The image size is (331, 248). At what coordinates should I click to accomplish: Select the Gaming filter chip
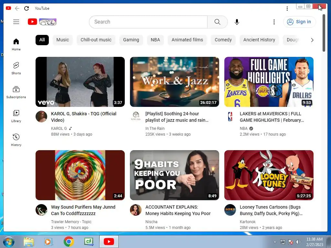coord(131,40)
